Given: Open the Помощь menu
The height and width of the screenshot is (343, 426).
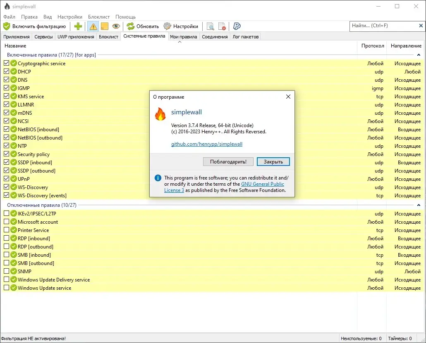Looking at the screenshot, I should pyautogui.click(x=125, y=17).
